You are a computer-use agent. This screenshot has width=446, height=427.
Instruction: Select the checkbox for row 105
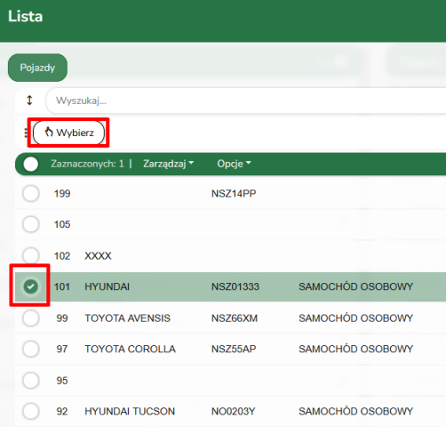click(x=31, y=224)
